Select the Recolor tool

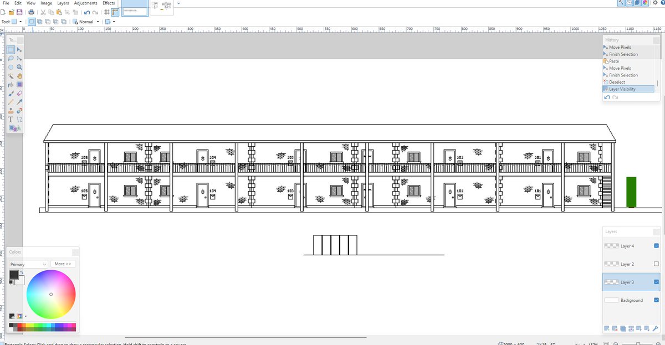pyautogui.click(x=19, y=111)
